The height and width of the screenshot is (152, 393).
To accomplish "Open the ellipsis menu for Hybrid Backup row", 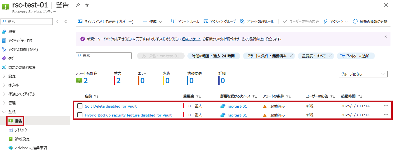I will (x=386, y=115).
